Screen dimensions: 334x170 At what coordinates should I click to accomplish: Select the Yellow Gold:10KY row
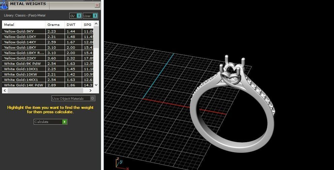click(48, 37)
